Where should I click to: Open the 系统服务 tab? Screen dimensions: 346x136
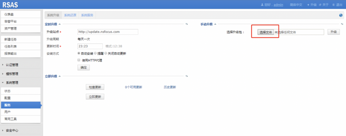(87, 15)
